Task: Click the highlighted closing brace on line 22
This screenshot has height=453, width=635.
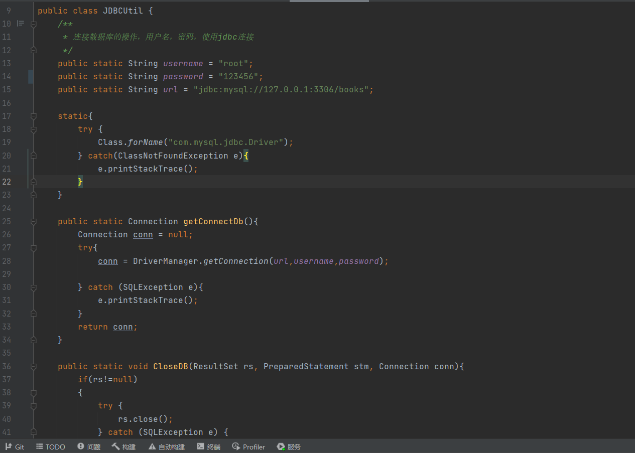Action: [80, 182]
